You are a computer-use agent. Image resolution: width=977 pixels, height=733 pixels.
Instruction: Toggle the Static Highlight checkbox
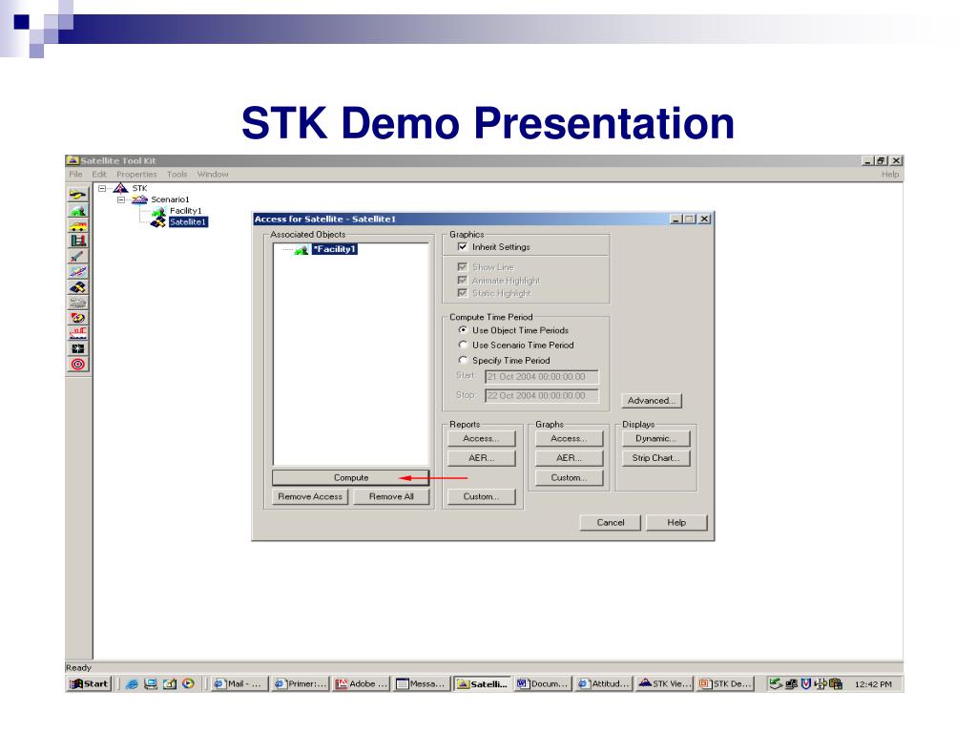point(463,293)
